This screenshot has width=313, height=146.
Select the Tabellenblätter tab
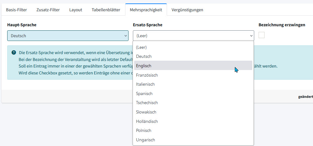[106, 10]
